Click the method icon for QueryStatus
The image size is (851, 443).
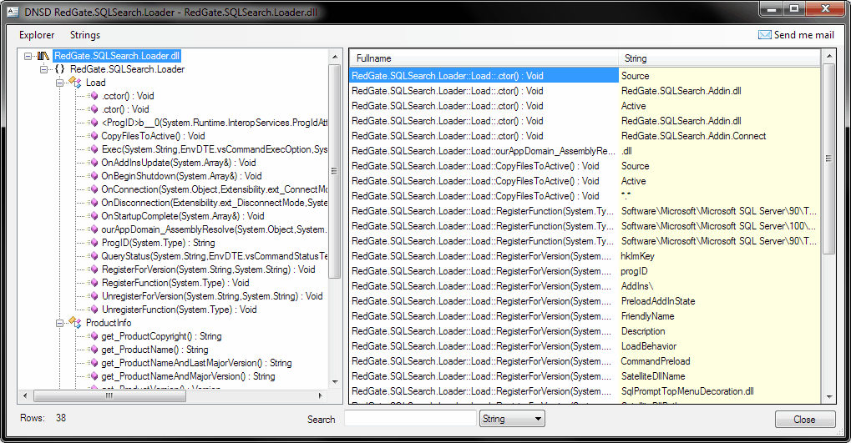[94, 256]
